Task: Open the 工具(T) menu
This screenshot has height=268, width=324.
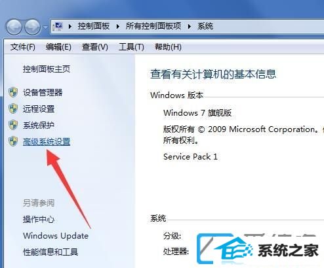Action: click(x=131, y=47)
